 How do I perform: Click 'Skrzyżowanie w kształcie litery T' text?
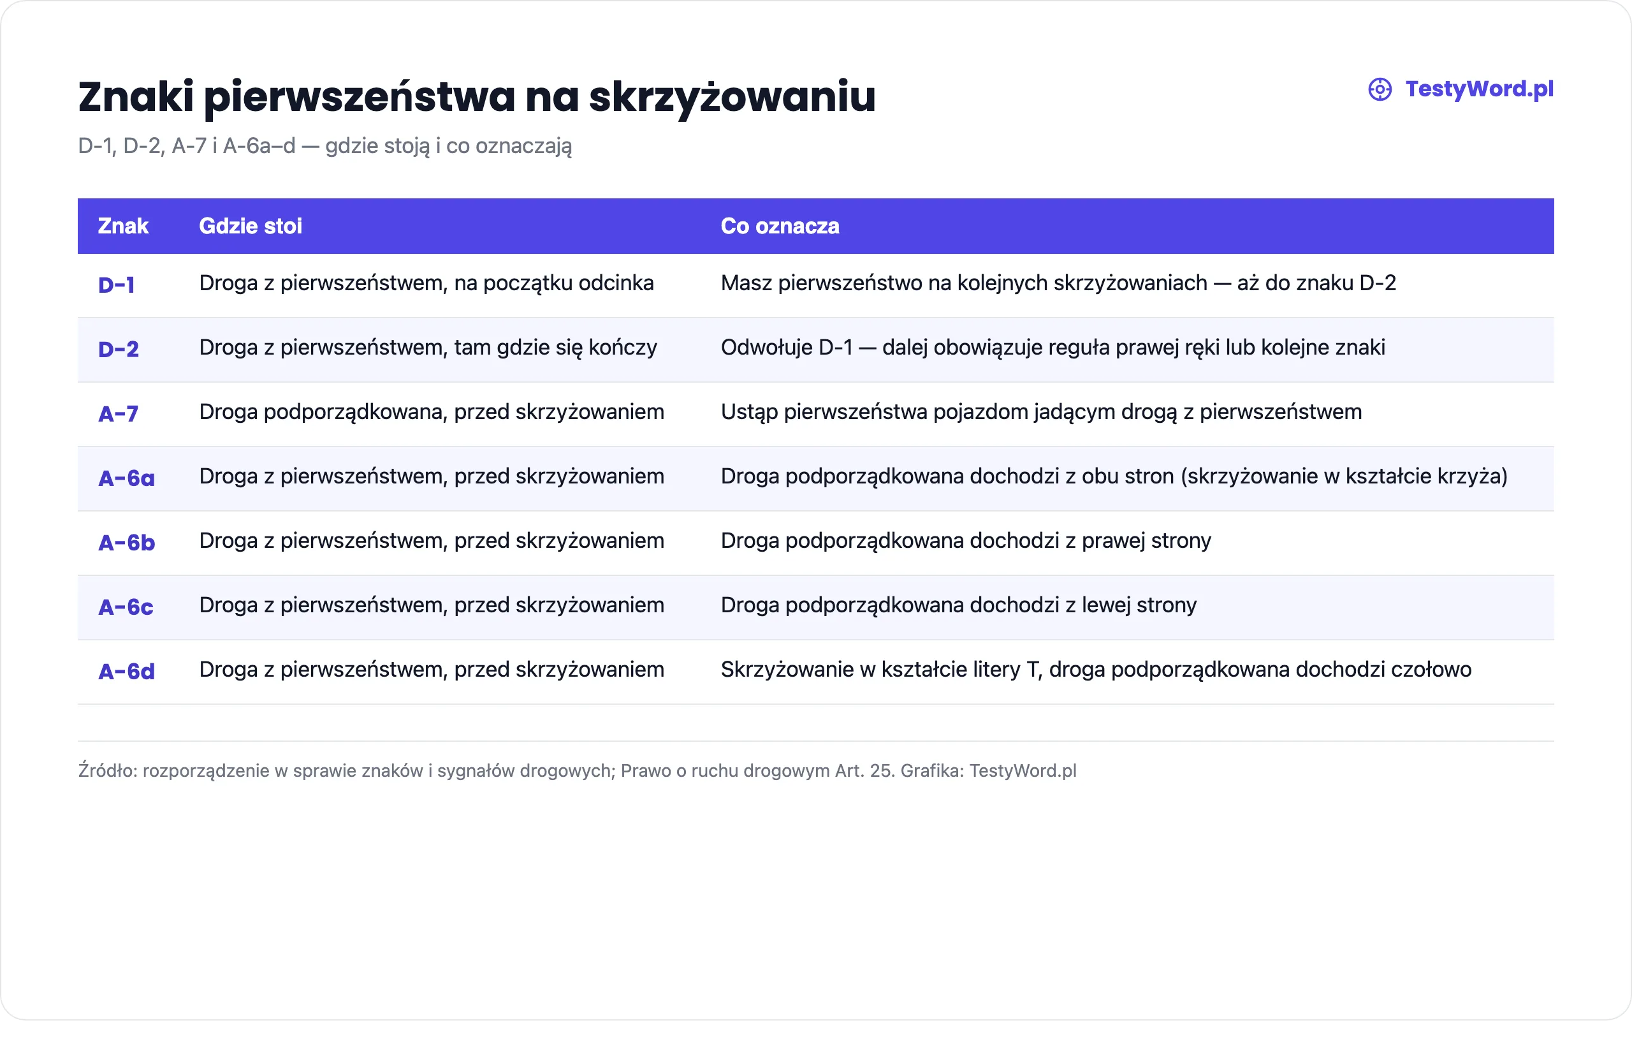(880, 670)
